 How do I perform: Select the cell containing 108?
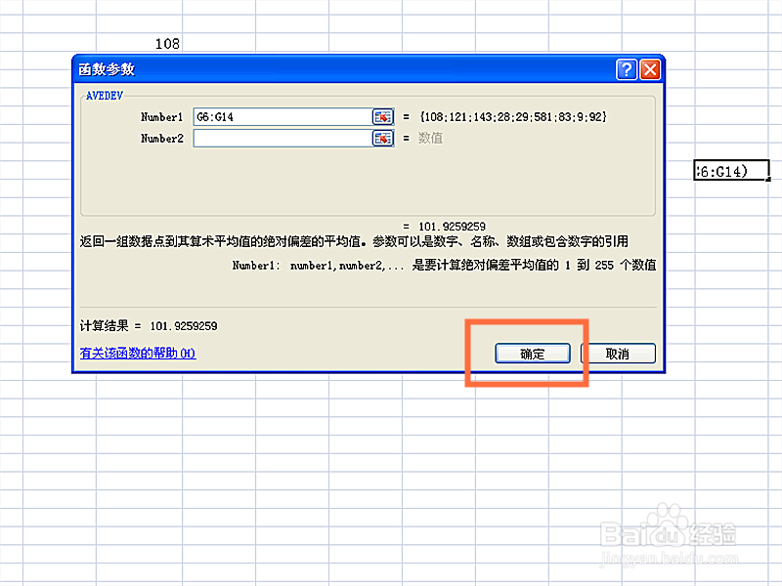139,43
